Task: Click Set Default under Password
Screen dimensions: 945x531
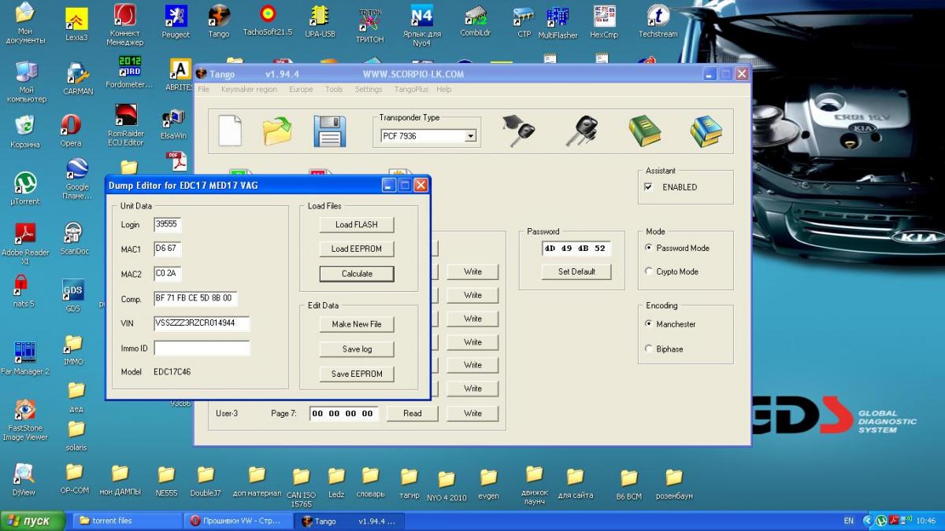Action: [x=577, y=271]
